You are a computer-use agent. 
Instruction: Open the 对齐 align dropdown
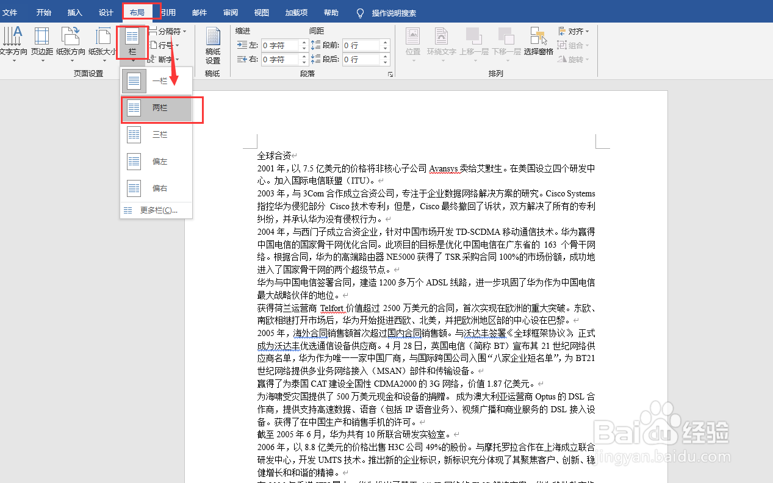pos(573,31)
